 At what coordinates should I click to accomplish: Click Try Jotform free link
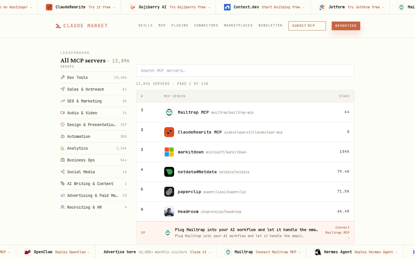[366, 7]
